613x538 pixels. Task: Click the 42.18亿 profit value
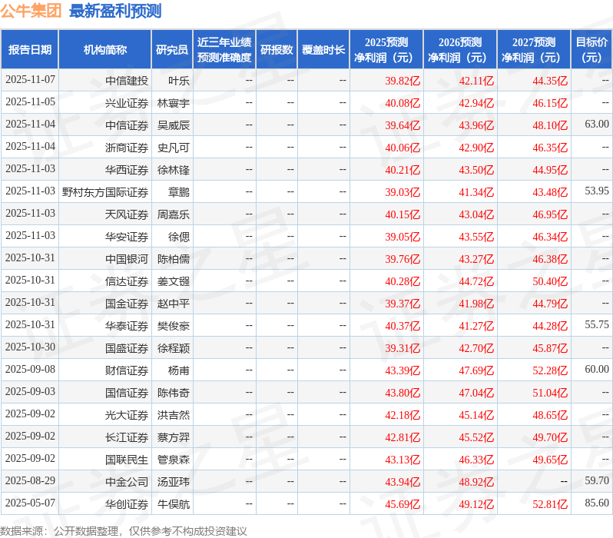[403, 415]
